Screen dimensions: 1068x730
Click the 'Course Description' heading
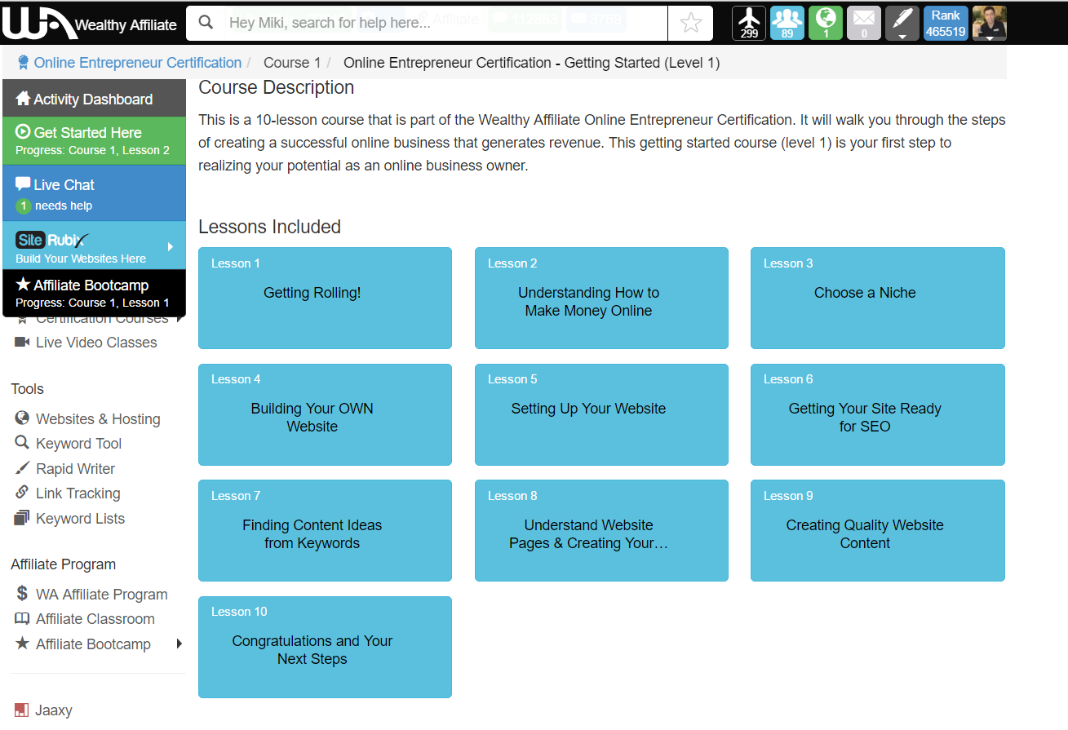coord(276,87)
